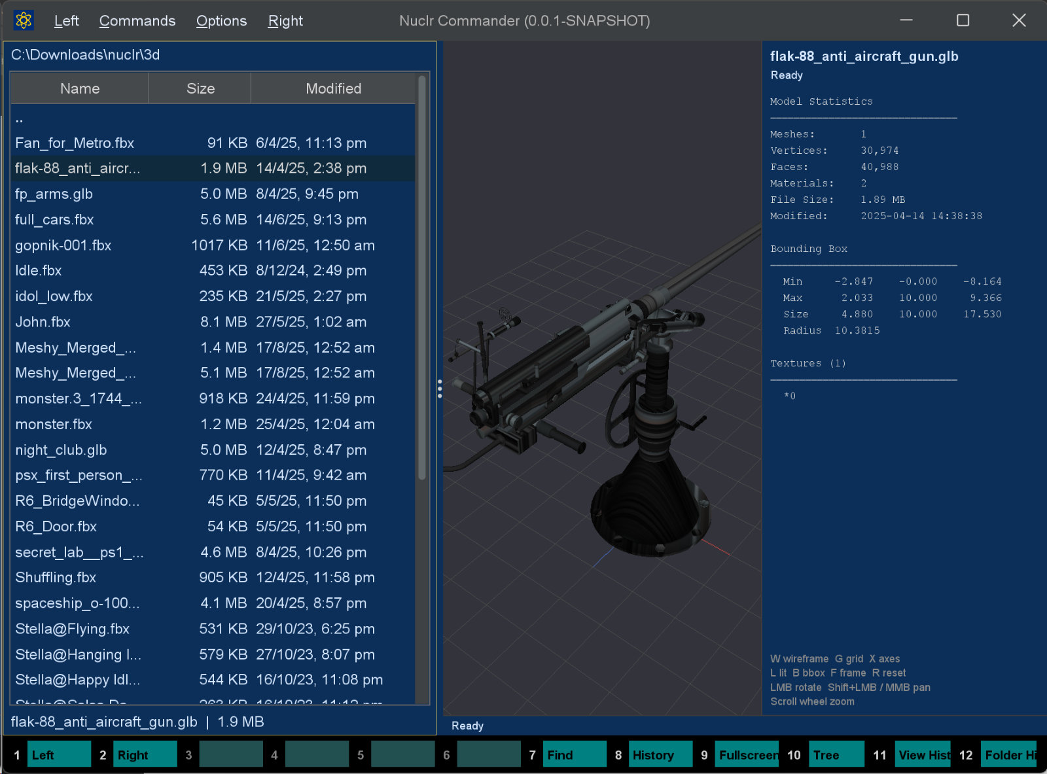Sort files by Size column header
This screenshot has height=774, width=1047.
coord(200,88)
